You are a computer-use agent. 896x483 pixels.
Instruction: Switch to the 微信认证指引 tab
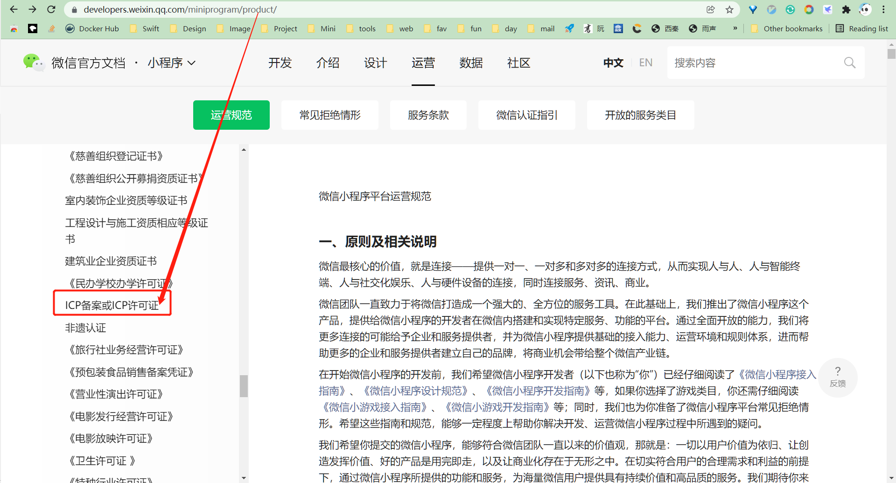[527, 115]
